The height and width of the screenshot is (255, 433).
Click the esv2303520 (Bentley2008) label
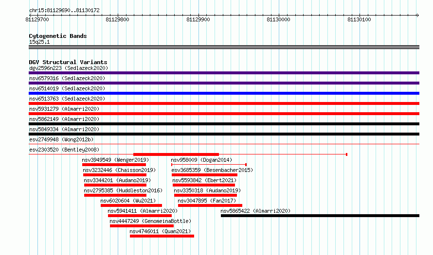64,150
